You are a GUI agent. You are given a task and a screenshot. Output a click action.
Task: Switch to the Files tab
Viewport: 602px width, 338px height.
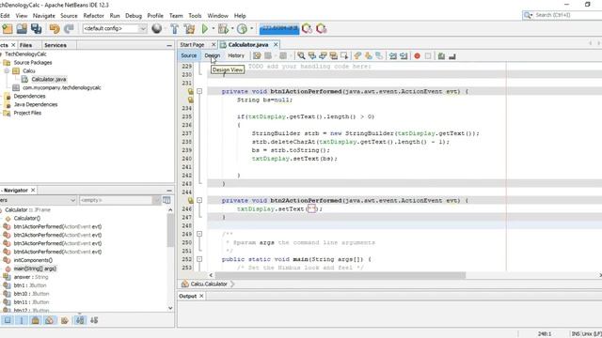(25, 45)
